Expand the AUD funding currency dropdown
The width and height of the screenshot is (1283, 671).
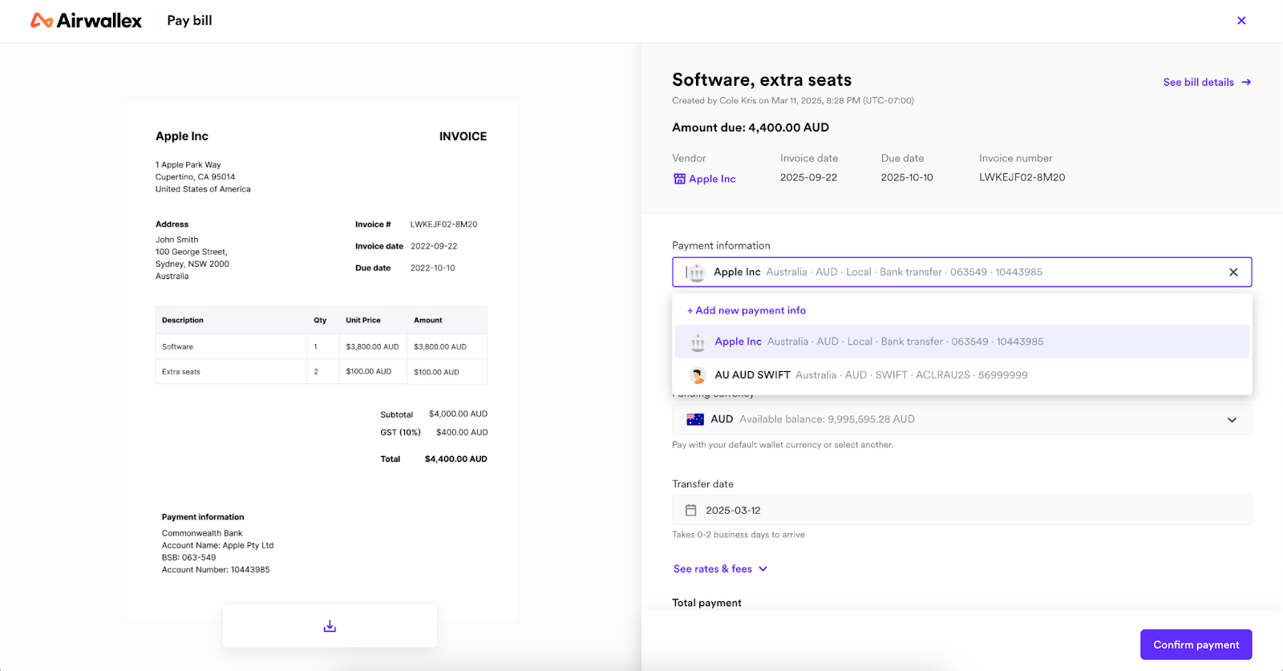1232,420
